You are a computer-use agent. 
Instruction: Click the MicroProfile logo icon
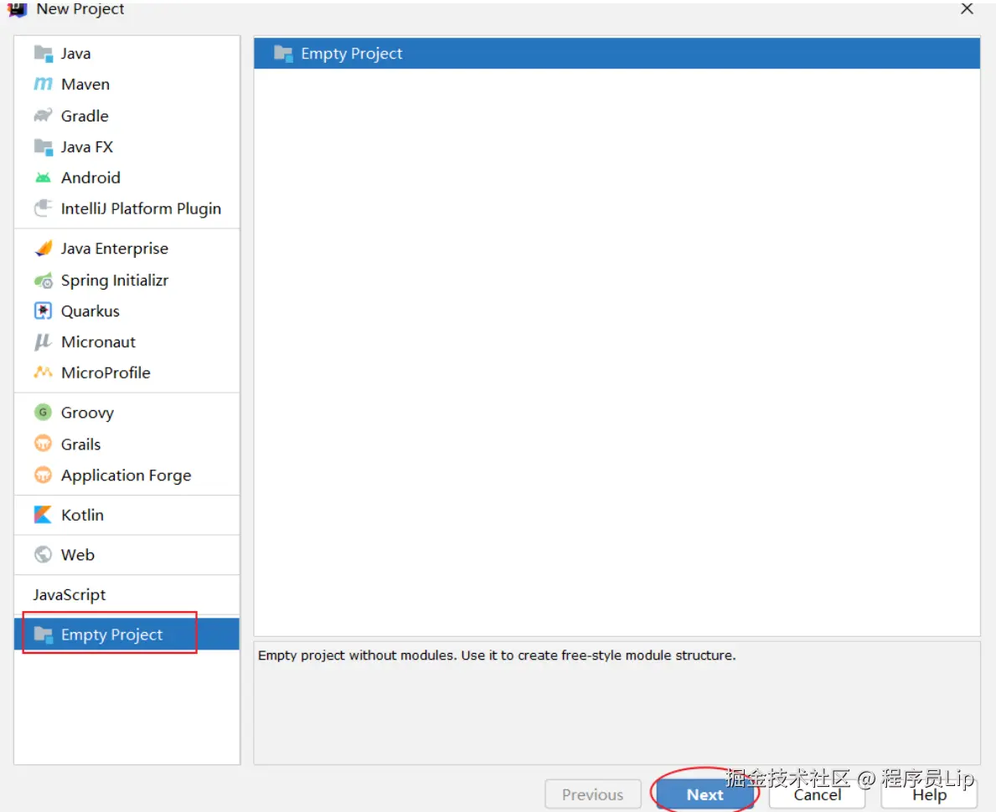[x=44, y=373]
